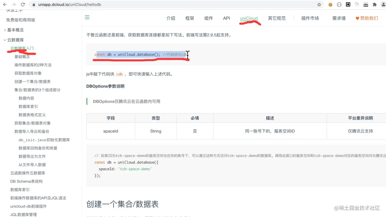Select 云数据库入门 sidebar item

pos(22,48)
